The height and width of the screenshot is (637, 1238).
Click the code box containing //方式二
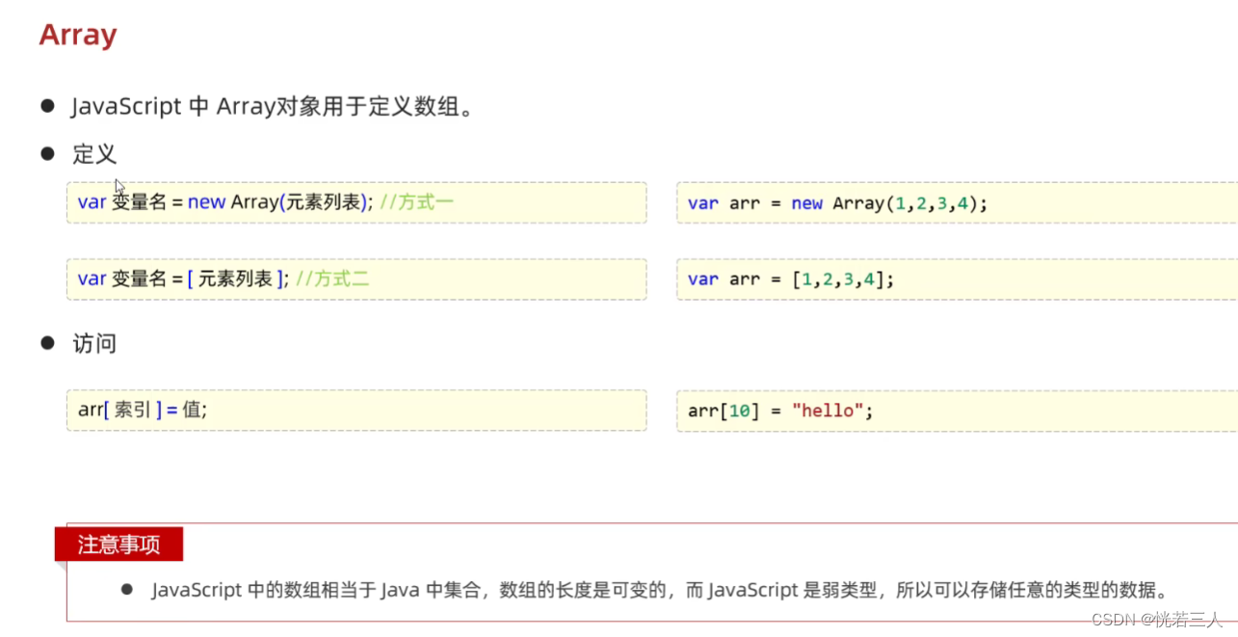coord(356,279)
